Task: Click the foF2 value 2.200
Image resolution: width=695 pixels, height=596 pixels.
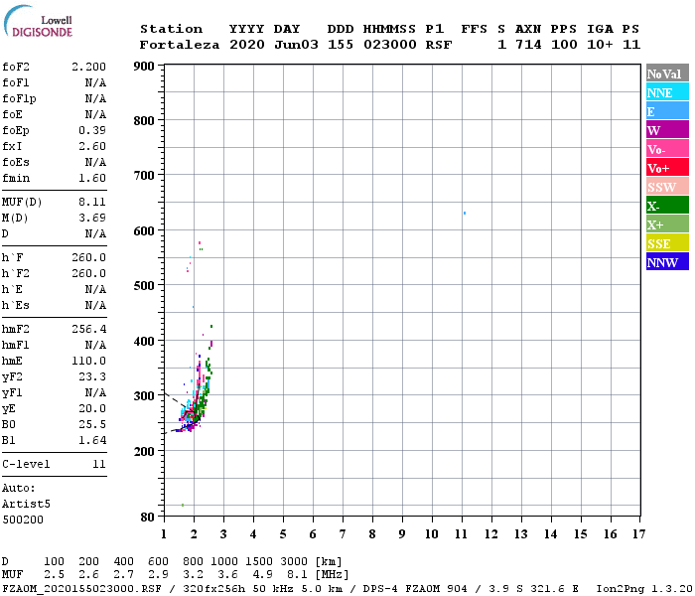Action: click(x=88, y=67)
